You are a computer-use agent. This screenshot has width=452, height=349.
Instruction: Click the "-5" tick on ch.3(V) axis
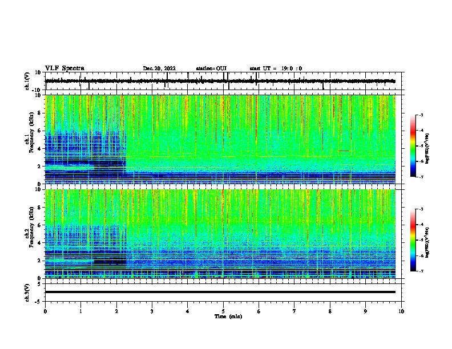point(38,302)
